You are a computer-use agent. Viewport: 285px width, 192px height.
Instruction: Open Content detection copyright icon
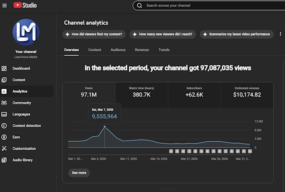[4, 126]
